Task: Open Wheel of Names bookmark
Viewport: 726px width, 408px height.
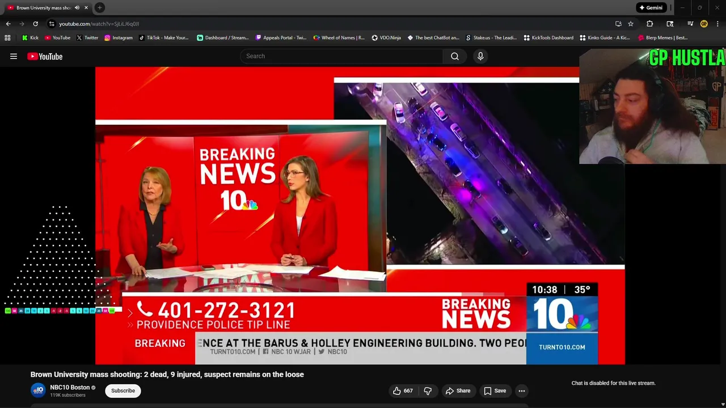Action: coord(339,37)
